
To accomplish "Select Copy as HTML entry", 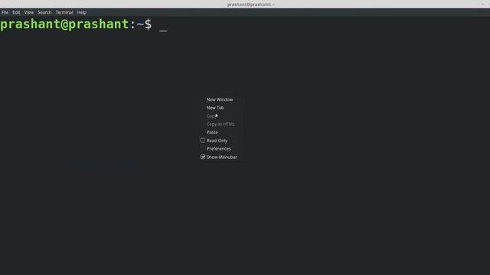I will pyautogui.click(x=220, y=124).
